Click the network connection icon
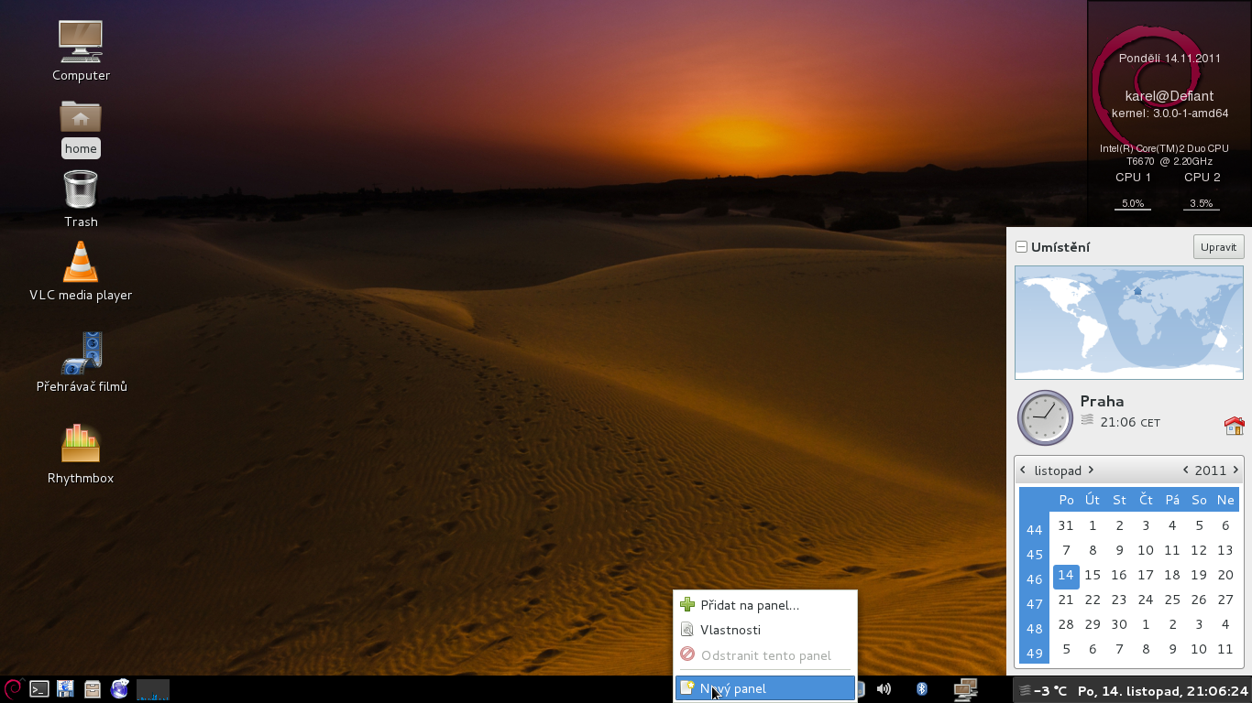This screenshot has width=1252, height=703. click(965, 689)
